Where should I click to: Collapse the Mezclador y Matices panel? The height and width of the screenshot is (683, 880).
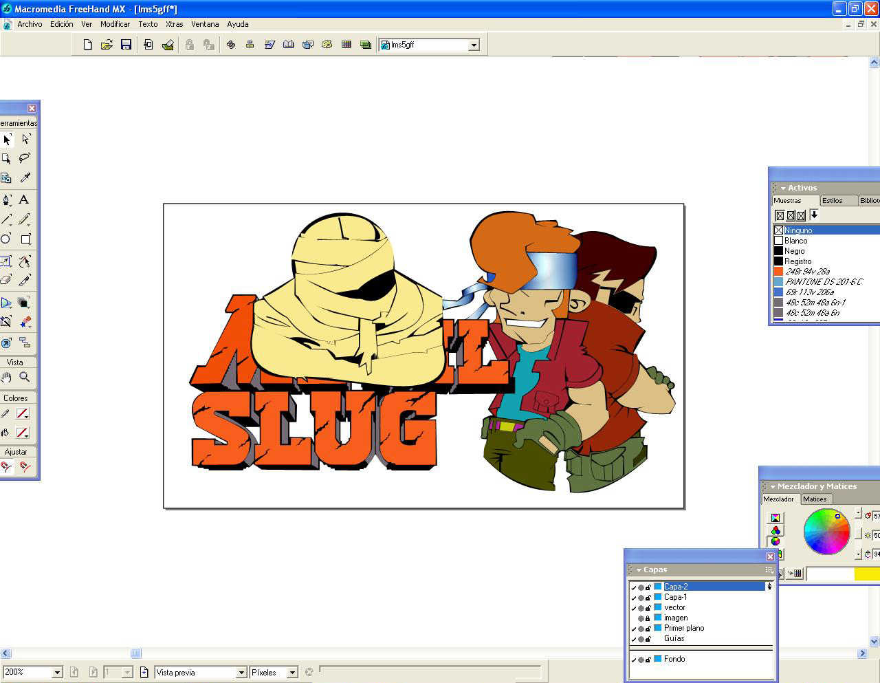tap(773, 486)
